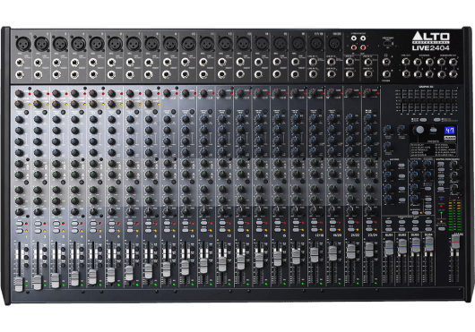Solo channel 8 using its solo button
This screenshot has height=332, width=475.
click(x=149, y=230)
